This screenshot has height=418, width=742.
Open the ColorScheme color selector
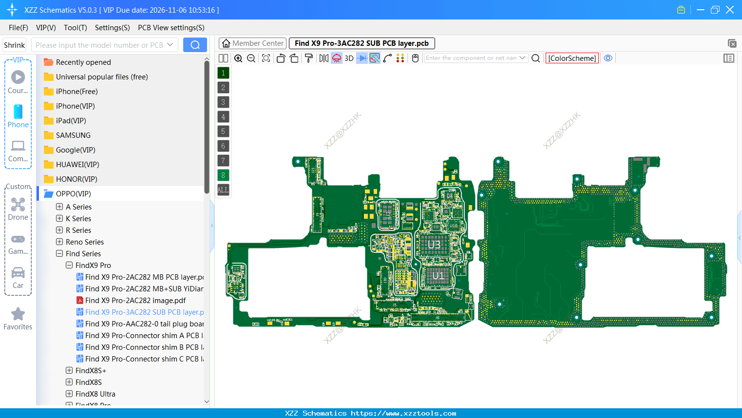pos(572,58)
